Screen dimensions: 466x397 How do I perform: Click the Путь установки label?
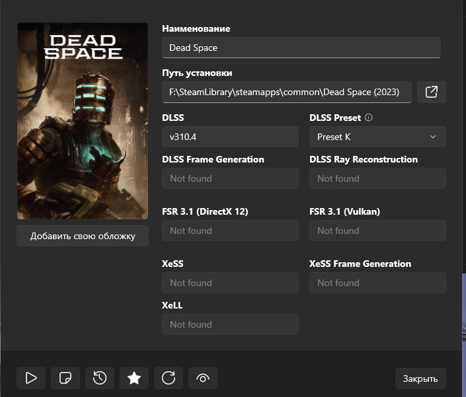click(197, 73)
